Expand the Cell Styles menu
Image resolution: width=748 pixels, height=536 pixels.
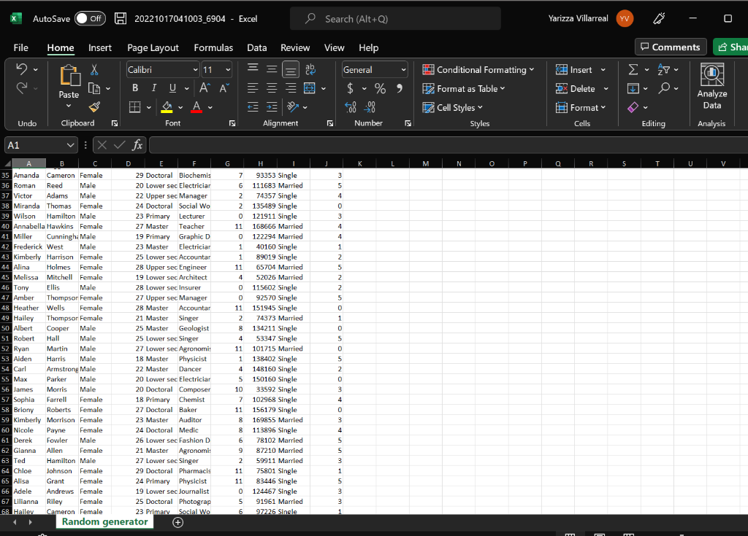click(x=453, y=108)
